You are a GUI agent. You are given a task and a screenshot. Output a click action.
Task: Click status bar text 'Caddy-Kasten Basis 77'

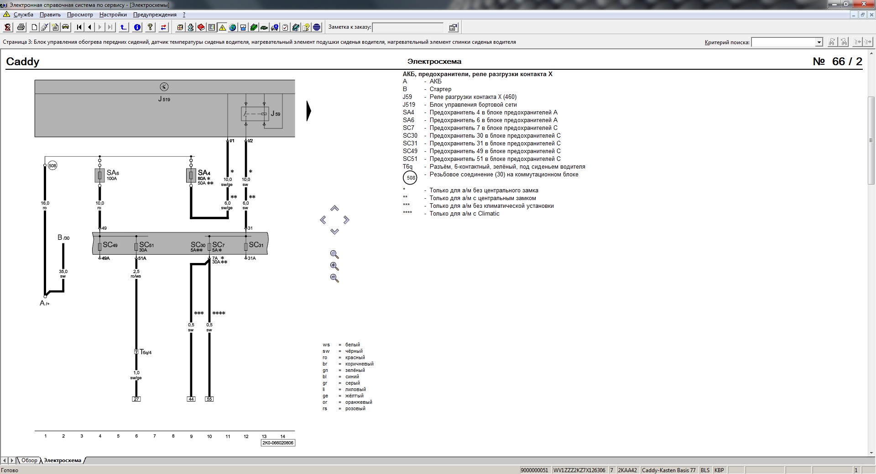pos(669,470)
